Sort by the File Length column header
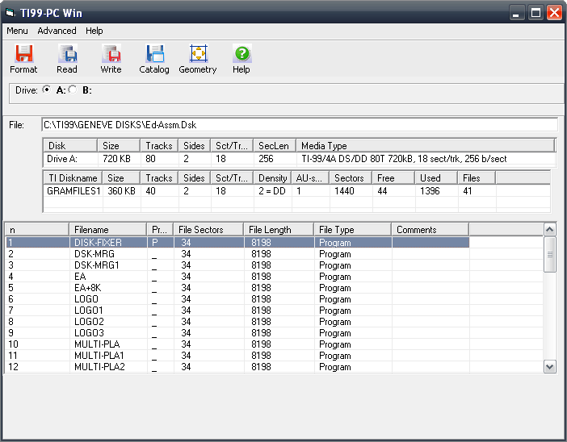Viewport: 567px width, 442px height. point(279,230)
